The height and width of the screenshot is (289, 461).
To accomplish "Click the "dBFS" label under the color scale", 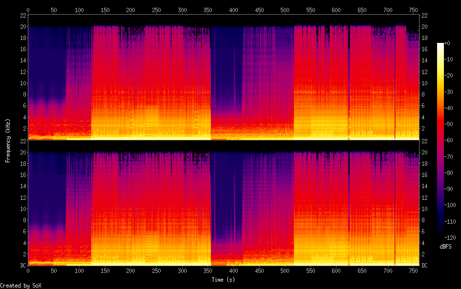I will click(445, 247).
